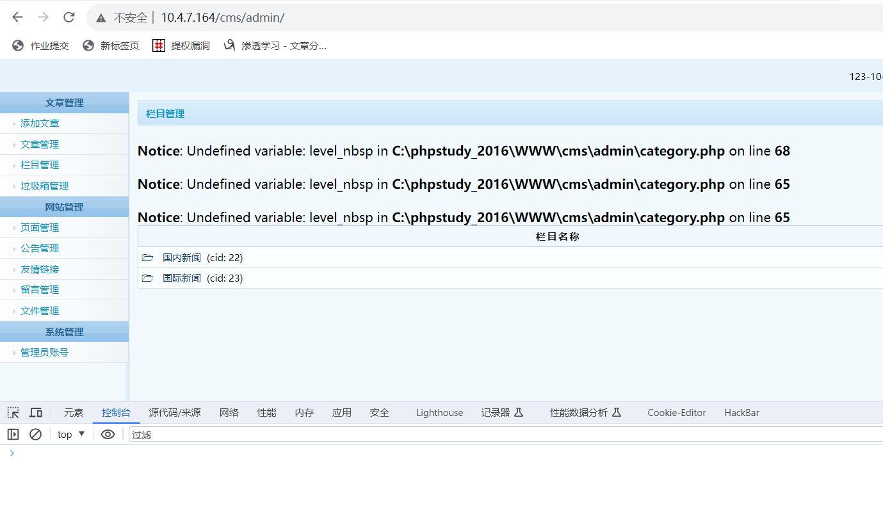This screenshot has height=505, width=883.
Task: Open 添加文章 in the sidebar
Action: pyautogui.click(x=40, y=124)
